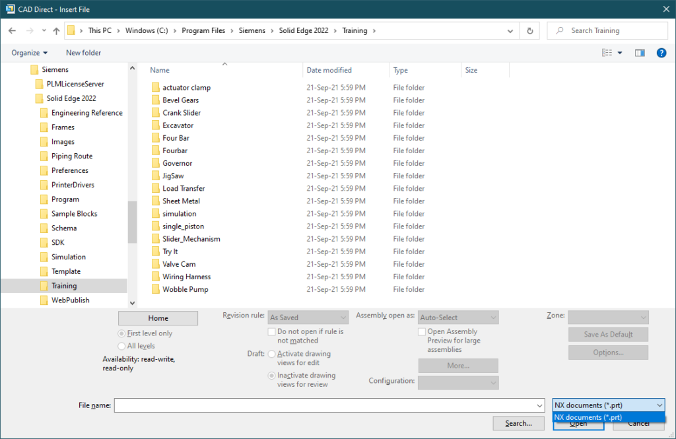Open the Configuration dropdown
Viewport: 676px width, 439px height.
tap(458, 382)
